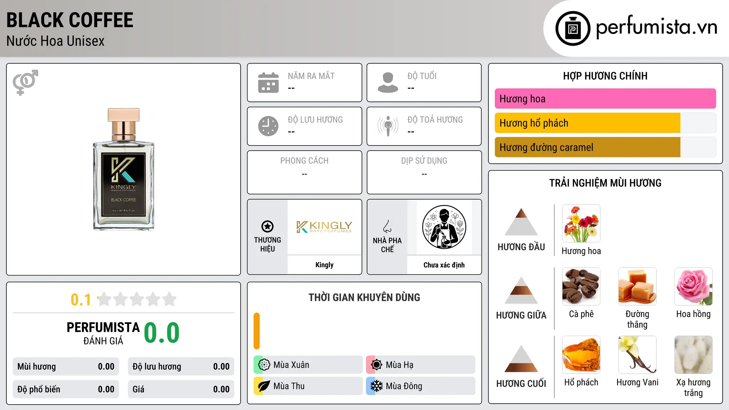729x410 pixels.
Task: Click the Chưa xác định perfumer name
Action: [x=444, y=265]
